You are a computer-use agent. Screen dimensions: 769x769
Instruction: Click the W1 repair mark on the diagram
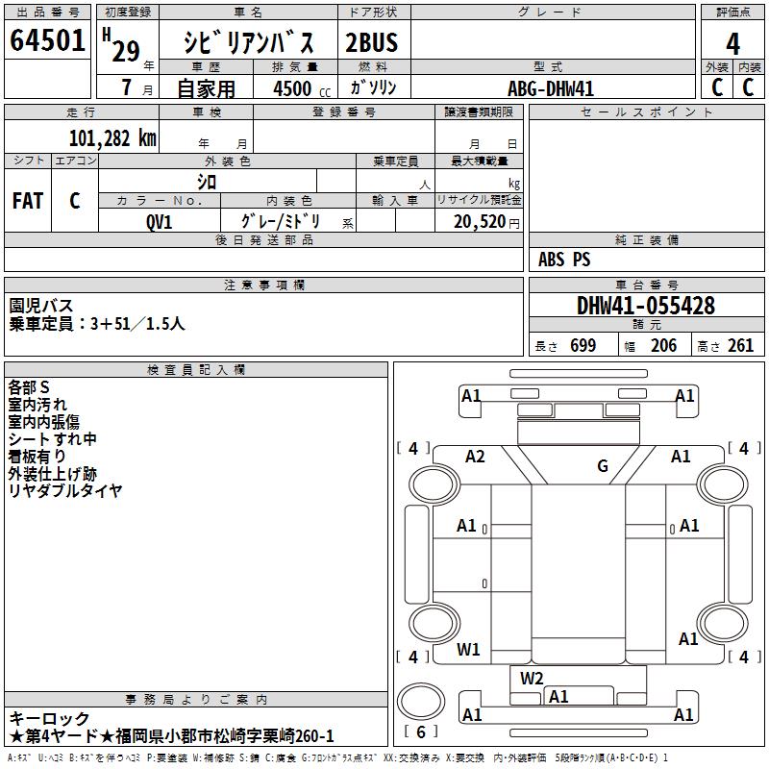tap(468, 650)
